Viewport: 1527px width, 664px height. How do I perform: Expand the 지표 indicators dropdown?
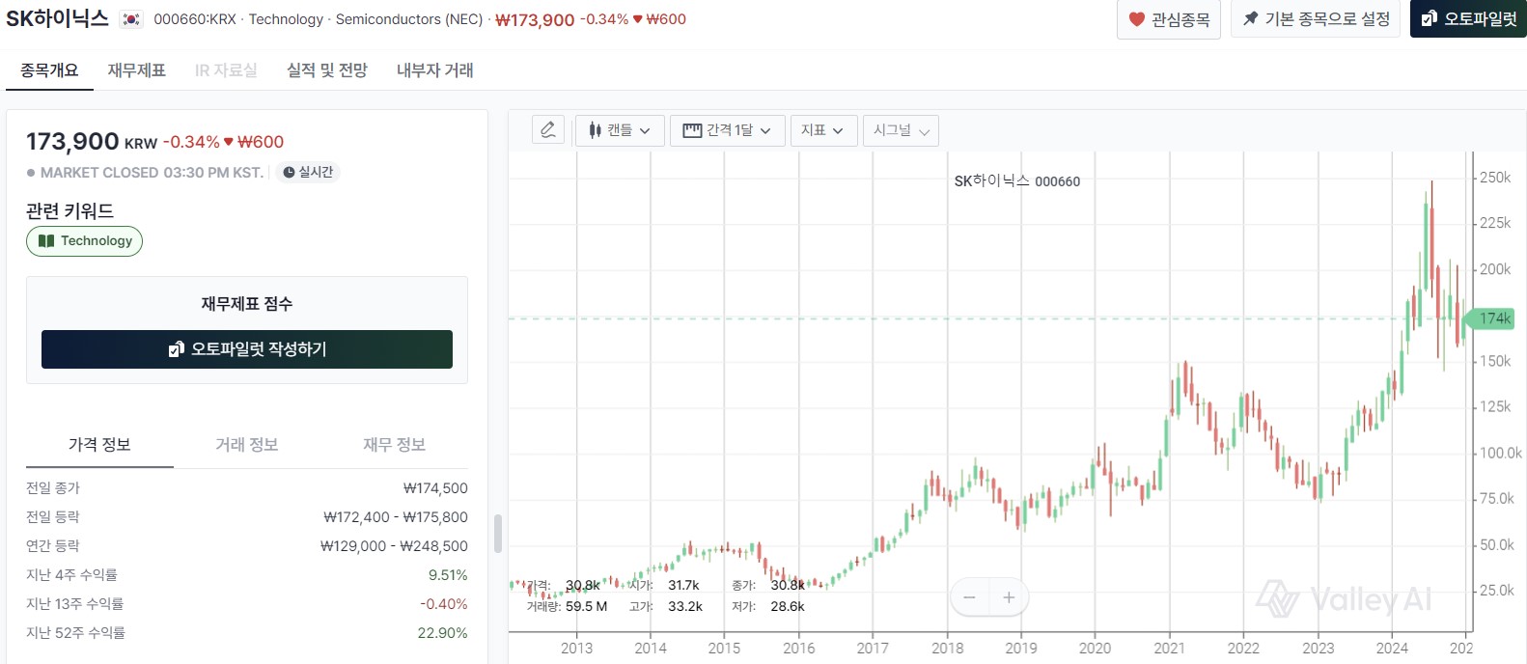pyautogui.click(x=822, y=130)
